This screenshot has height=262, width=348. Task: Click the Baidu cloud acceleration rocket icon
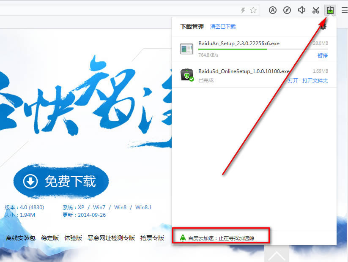coord(183,238)
